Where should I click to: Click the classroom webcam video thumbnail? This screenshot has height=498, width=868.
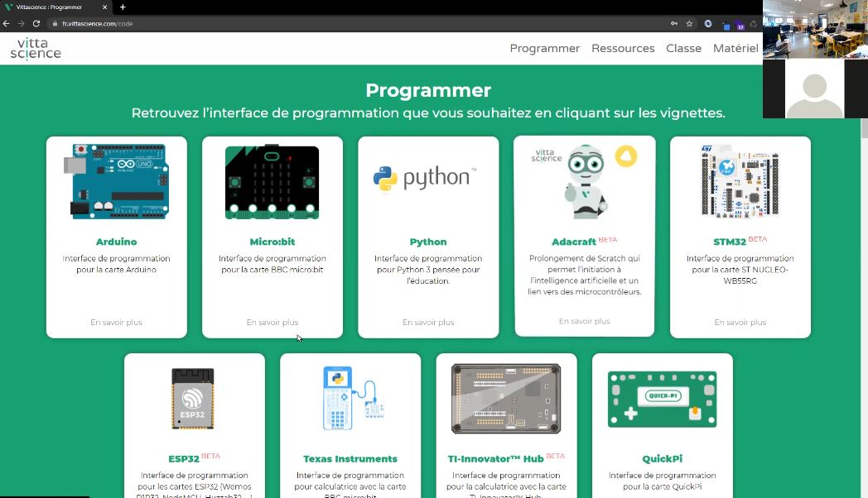click(x=815, y=29)
